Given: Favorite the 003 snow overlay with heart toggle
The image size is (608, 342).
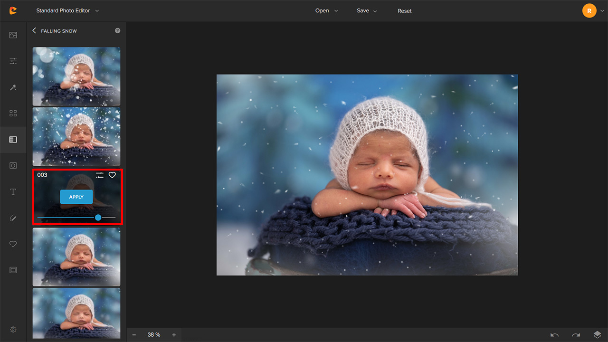Looking at the screenshot, I should click(112, 175).
